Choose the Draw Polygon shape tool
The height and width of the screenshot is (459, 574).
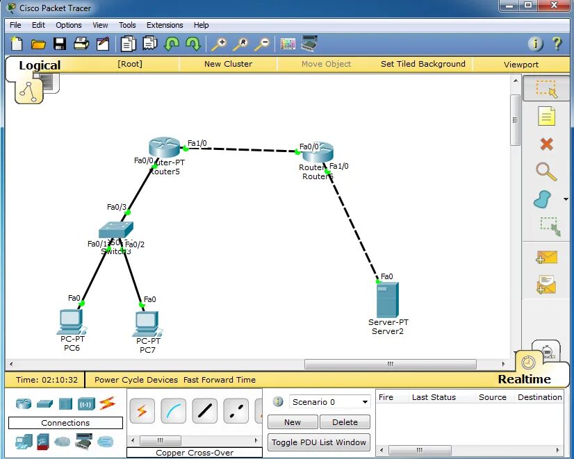(x=543, y=199)
